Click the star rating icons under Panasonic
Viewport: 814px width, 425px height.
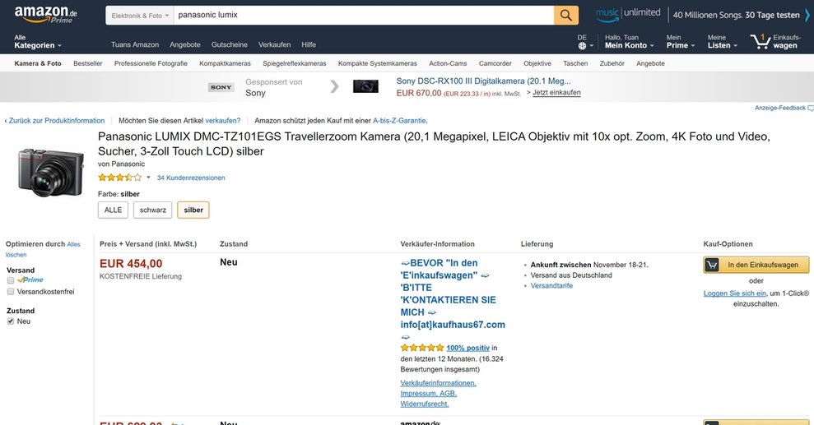(120, 178)
